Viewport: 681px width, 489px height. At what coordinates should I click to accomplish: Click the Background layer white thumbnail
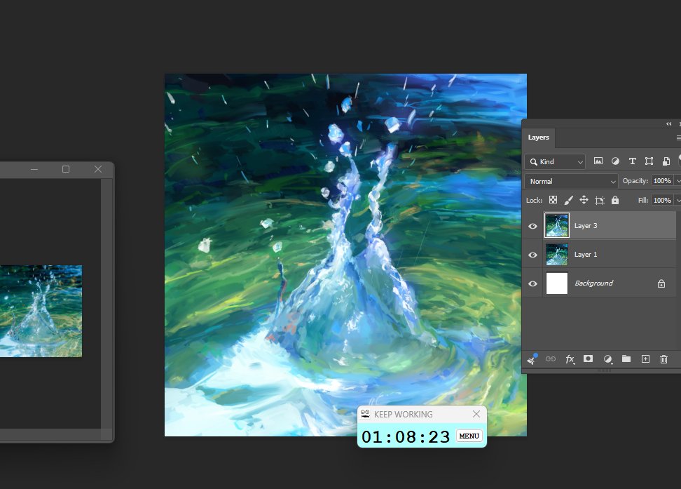557,283
